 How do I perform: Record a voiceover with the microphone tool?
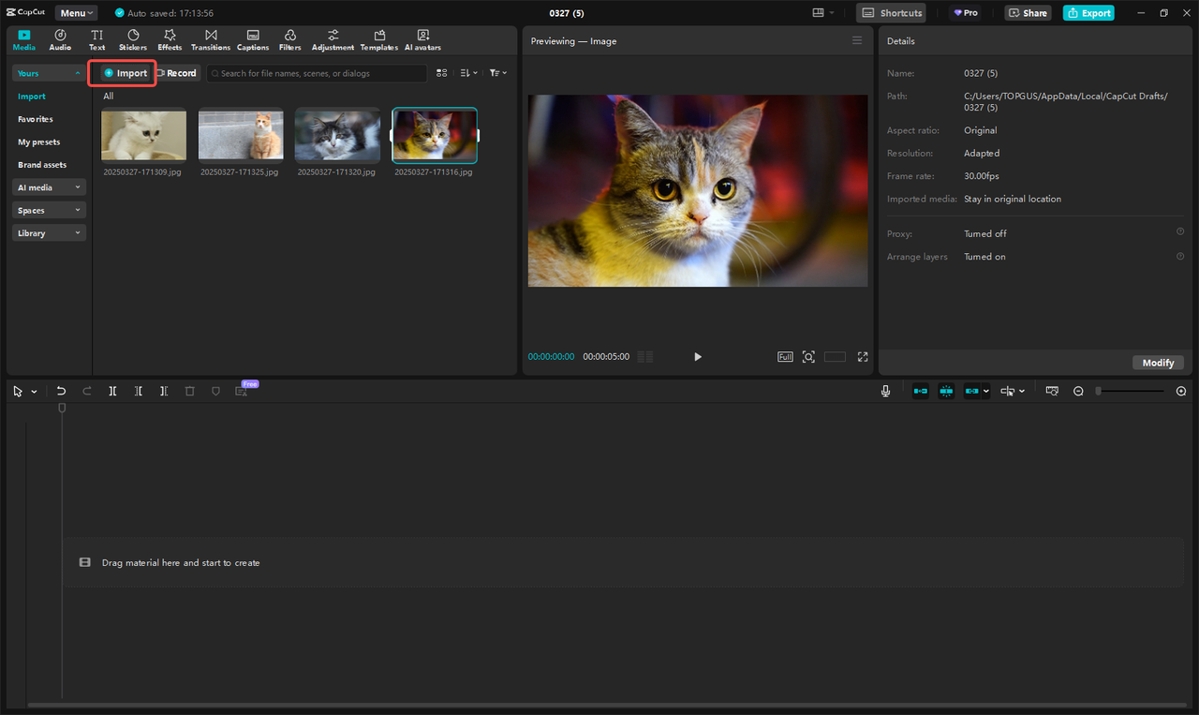pos(884,391)
